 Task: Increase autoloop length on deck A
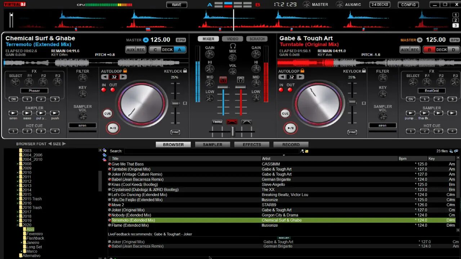(x=123, y=77)
